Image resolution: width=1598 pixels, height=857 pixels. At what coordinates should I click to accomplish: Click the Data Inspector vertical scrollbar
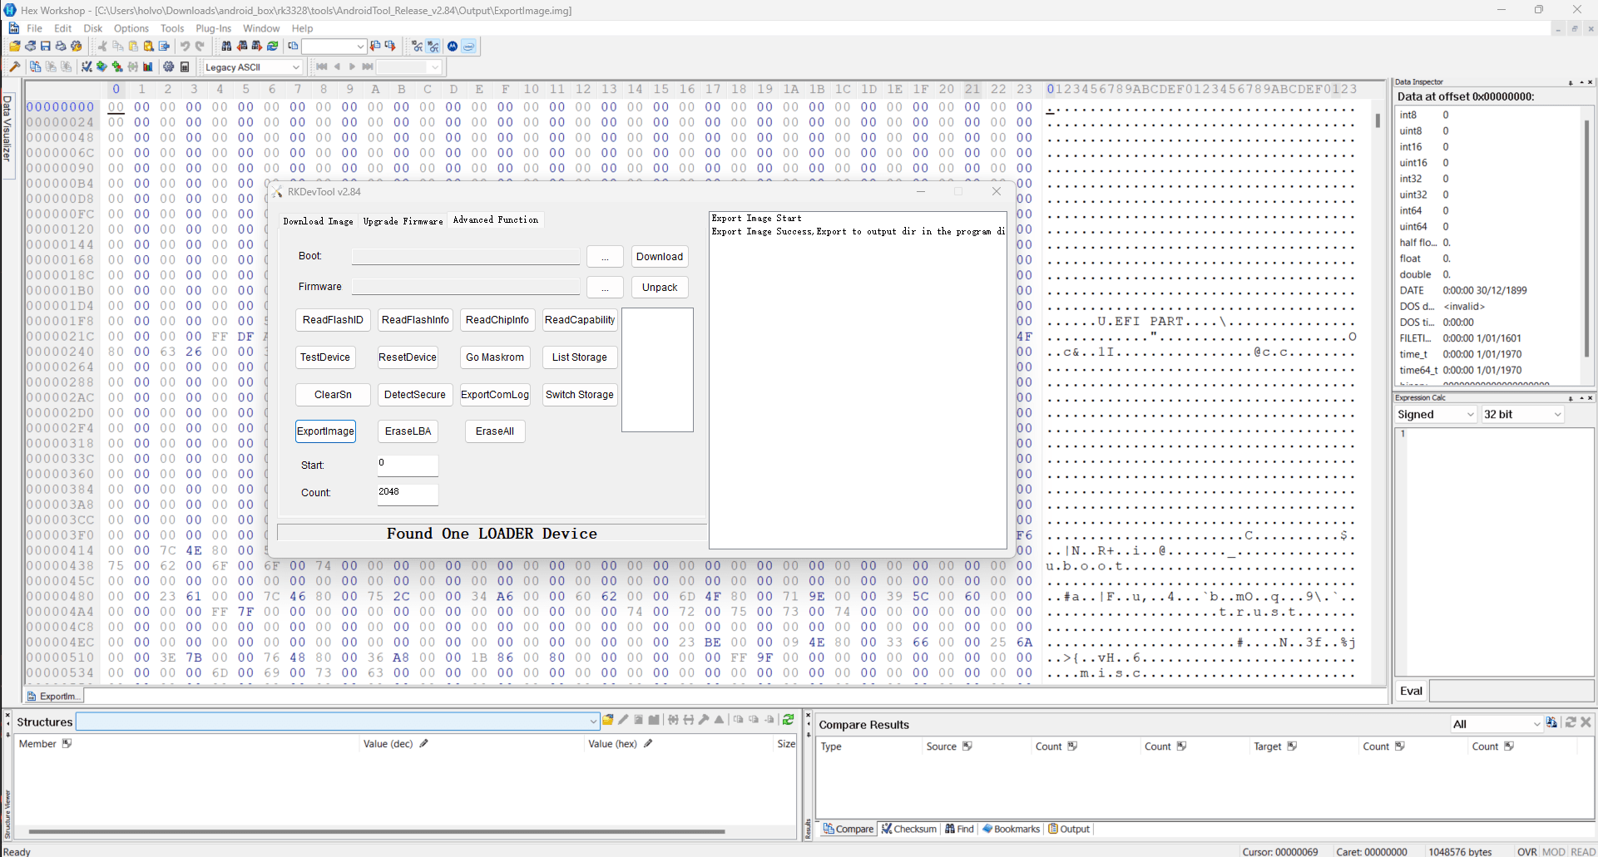[1587, 239]
